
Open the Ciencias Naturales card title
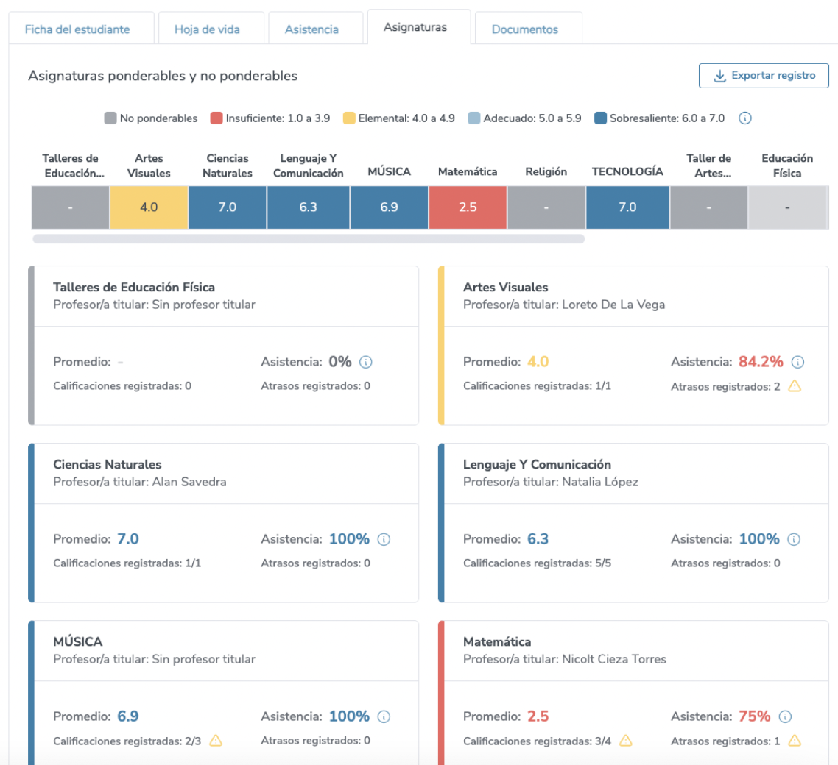click(108, 464)
